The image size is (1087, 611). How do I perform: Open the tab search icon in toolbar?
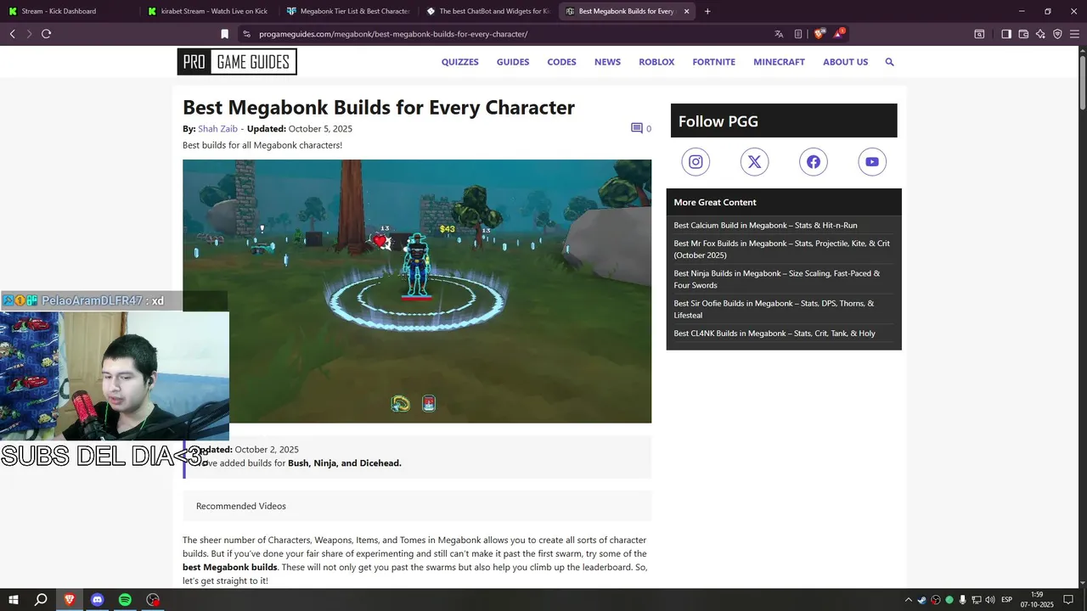pos(979,34)
